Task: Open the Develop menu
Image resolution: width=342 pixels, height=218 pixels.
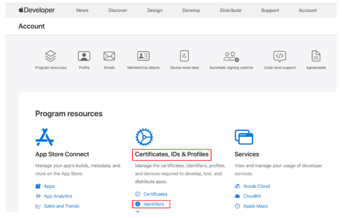Action: coord(191,10)
